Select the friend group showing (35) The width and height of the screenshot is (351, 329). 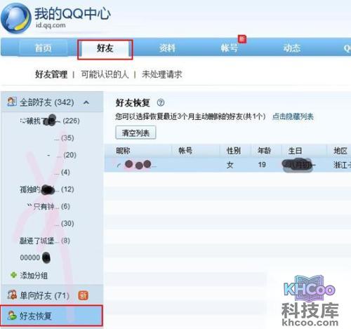[64, 137]
